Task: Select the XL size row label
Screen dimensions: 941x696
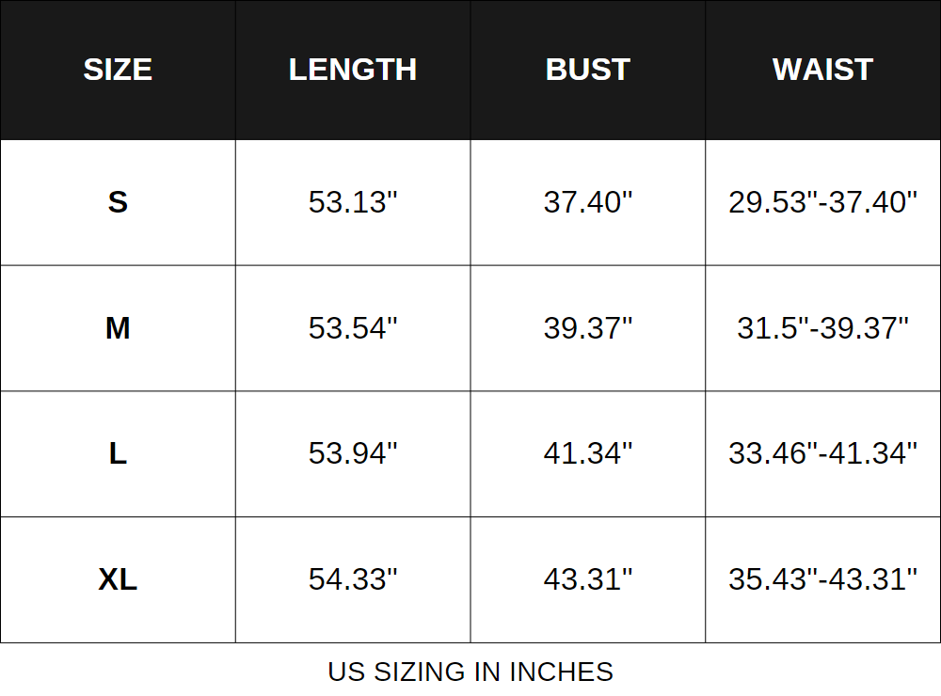Action: click(x=118, y=579)
